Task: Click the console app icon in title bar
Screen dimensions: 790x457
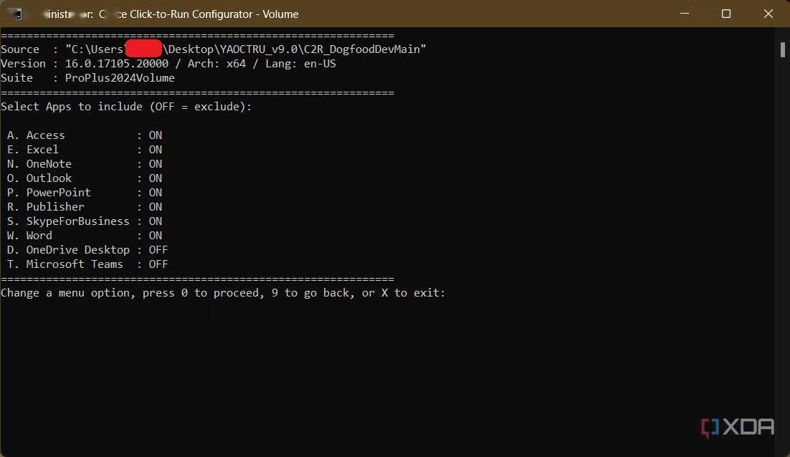Action: [13, 14]
